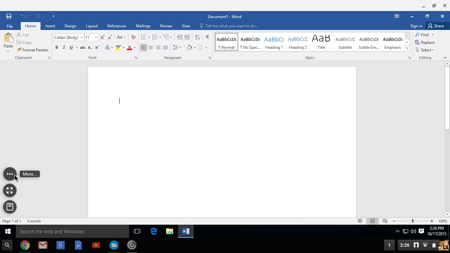Click Sign in
The image size is (450, 253).
pos(416,26)
